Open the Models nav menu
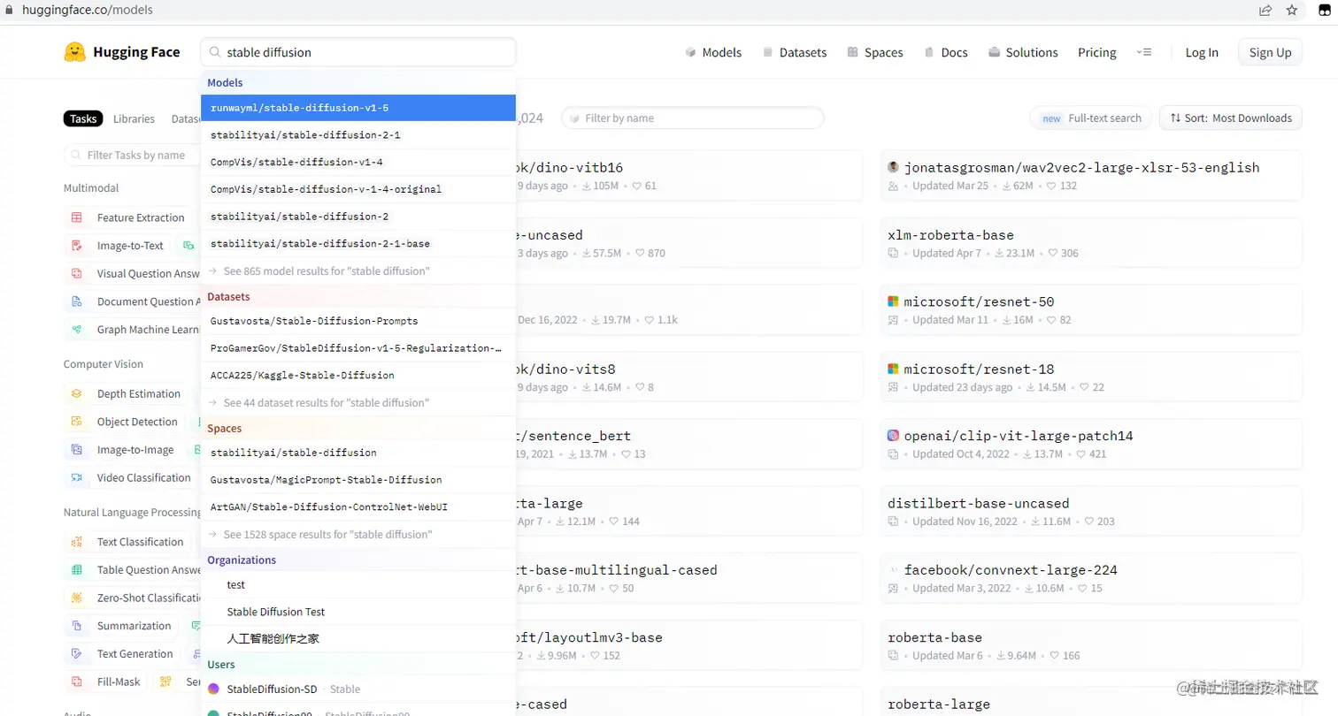 tap(713, 52)
